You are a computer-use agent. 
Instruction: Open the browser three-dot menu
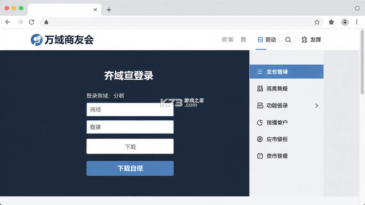coord(356,22)
